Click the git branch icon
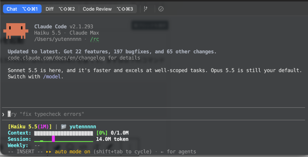 pos(146,9)
